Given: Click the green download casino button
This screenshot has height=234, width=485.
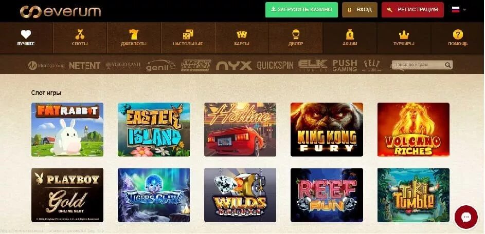Looking at the screenshot, I should (301, 10).
